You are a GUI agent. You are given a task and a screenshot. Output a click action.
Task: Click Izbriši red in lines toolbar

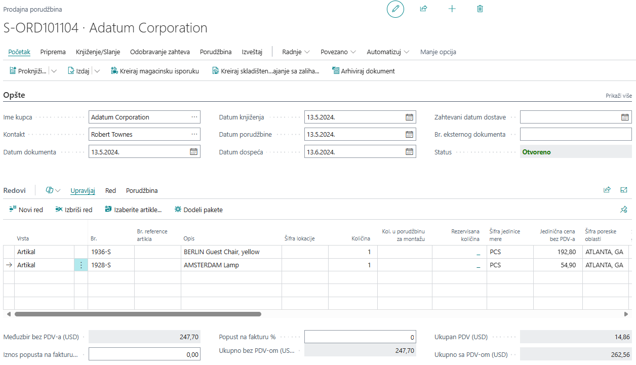click(x=74, y=210)
